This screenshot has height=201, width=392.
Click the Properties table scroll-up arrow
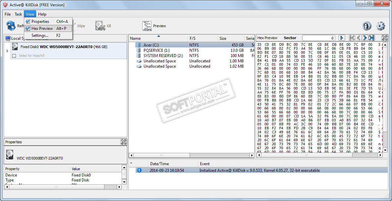[124, 167]
